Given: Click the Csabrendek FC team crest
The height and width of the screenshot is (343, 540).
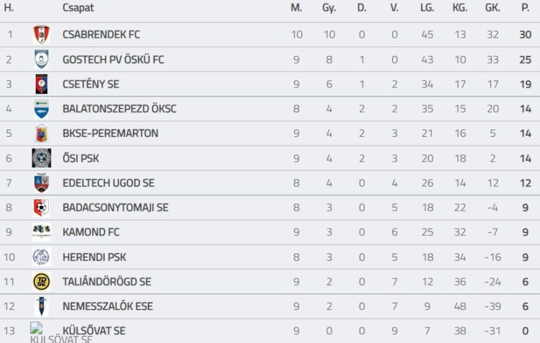Looking at the screenshot, I should (x=41, y=35).
